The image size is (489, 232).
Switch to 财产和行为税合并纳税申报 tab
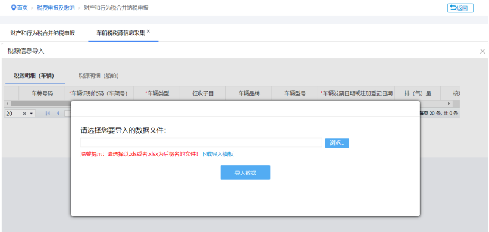pos(43,33)
